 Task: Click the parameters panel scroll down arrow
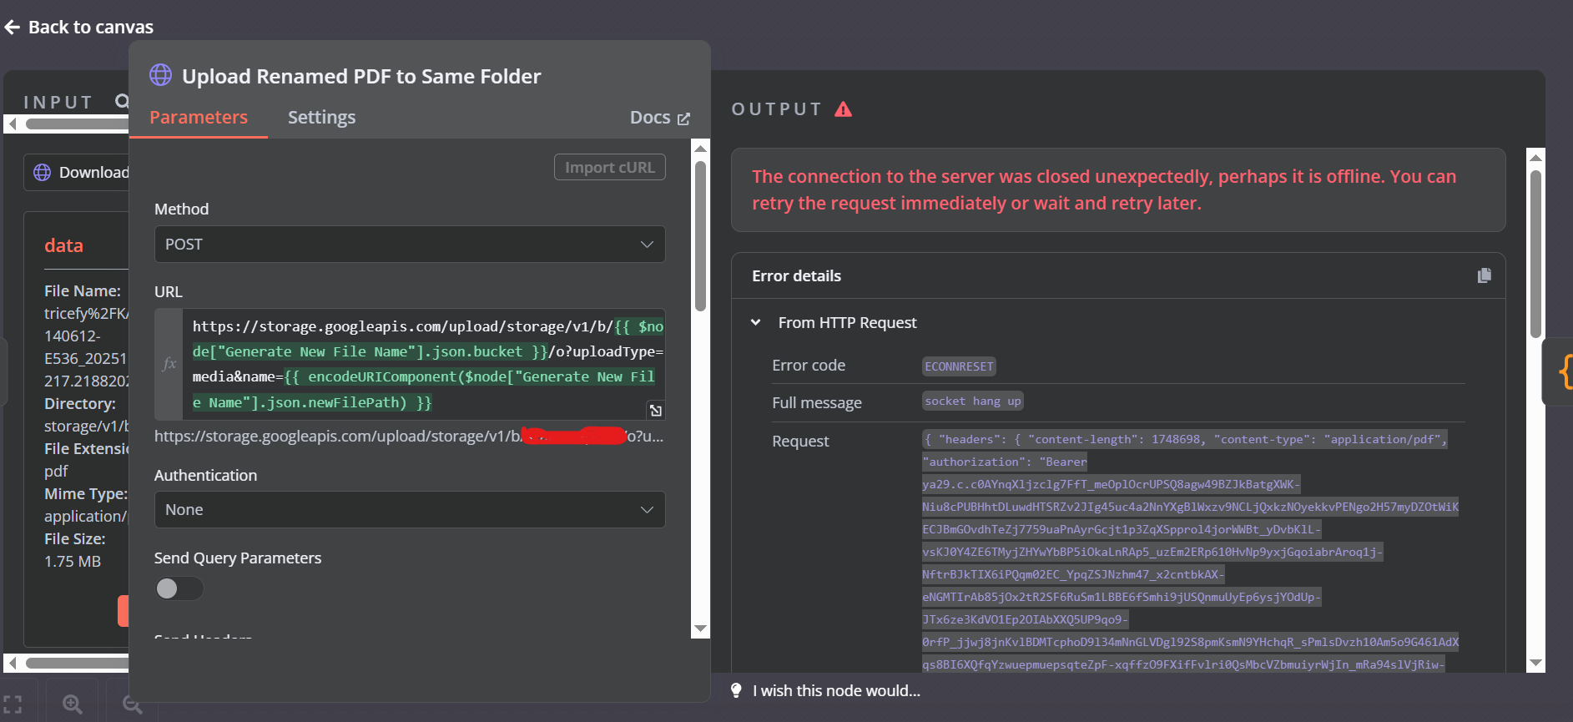(x=700, y=629)
